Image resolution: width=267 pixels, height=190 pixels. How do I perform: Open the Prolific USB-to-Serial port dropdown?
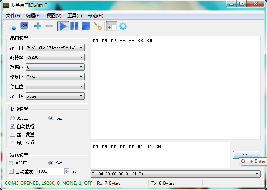55,48
